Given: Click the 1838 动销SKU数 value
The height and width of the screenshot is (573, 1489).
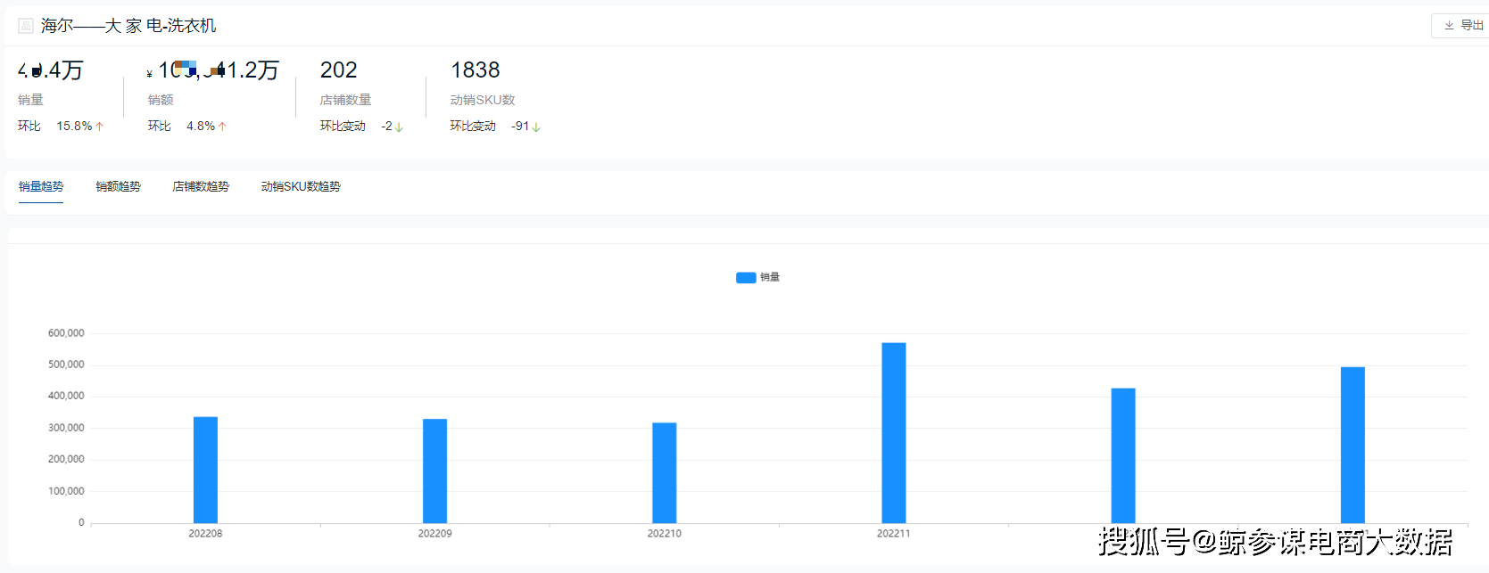Looking at the screenshot, I should point(476,70).
